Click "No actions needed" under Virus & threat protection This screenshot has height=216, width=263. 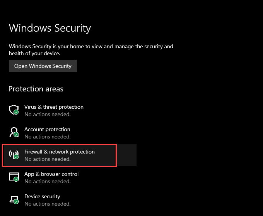pos(48,114)
